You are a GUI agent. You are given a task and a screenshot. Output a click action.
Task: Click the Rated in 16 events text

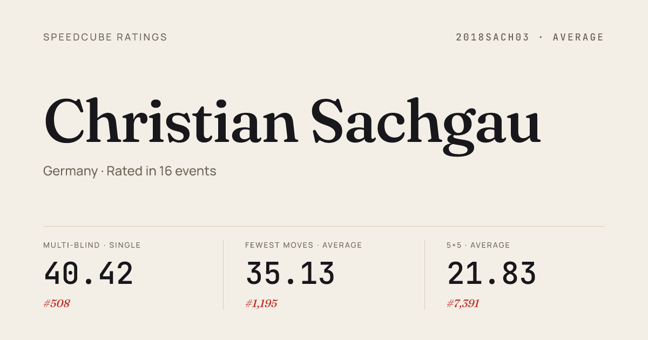click(161, 171)
